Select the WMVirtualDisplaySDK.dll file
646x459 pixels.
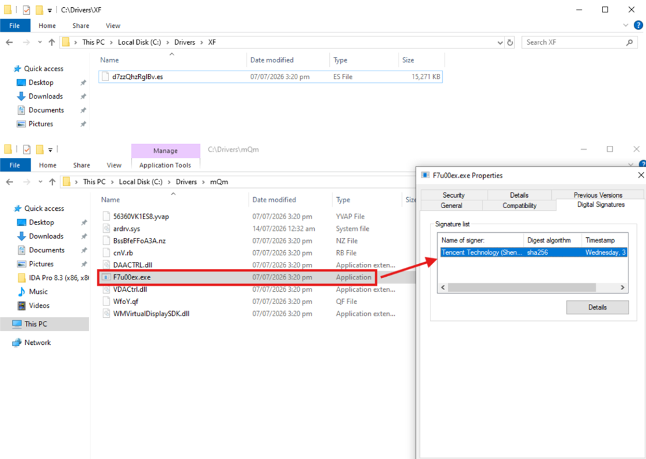151,314
